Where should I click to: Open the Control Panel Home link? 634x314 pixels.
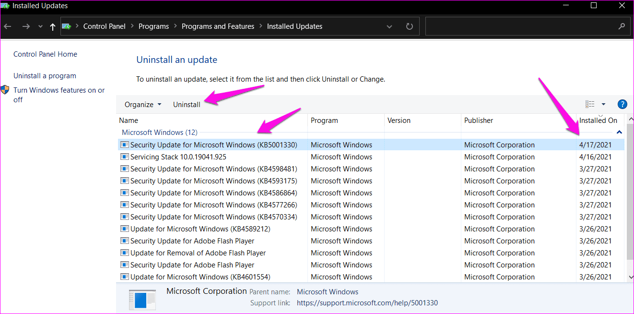(45, 54)
